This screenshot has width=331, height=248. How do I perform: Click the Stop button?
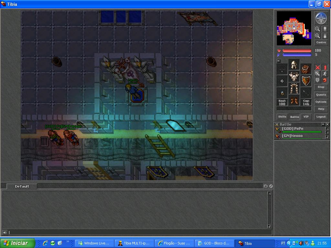click(x=321, y=87)
